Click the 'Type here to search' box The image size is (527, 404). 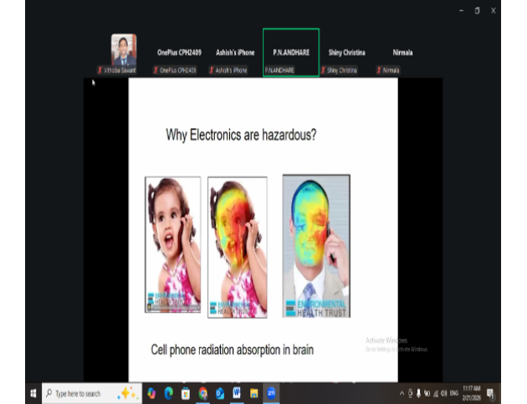click(79, 393)
